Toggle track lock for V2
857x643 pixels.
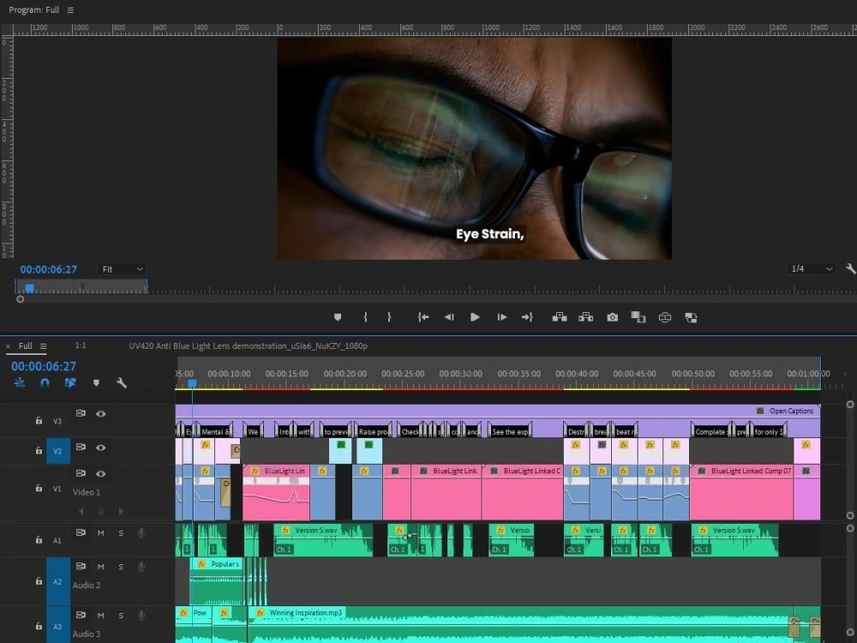39,451
